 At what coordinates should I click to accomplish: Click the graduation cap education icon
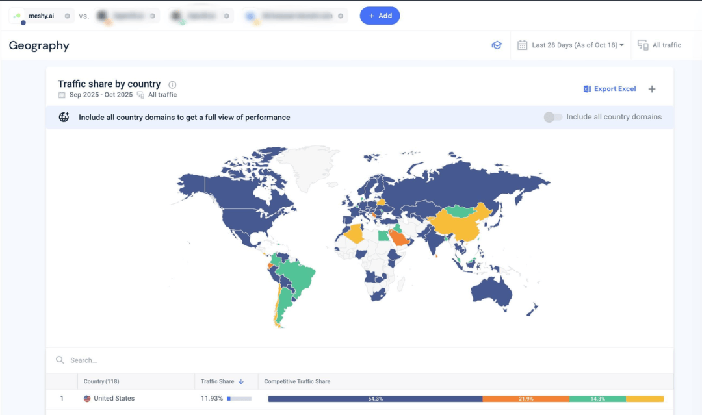(x=497, y=45)
